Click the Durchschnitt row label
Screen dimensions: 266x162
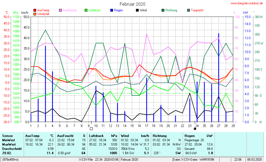tap(12, 148)
